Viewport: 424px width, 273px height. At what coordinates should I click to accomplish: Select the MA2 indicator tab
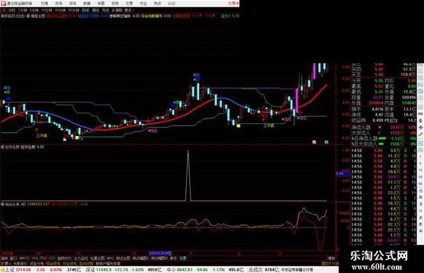tap(110, 258)
